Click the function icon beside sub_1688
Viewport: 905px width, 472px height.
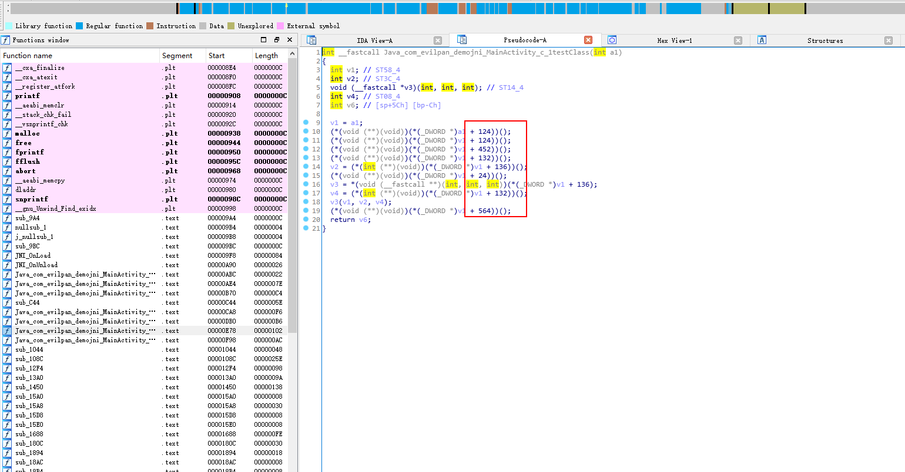(x=7, y=434)
